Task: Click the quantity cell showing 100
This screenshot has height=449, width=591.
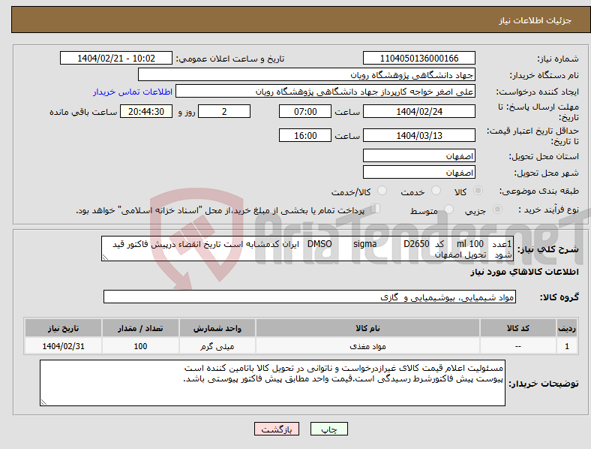Action: pyautogui.click(x=140, y=346)
